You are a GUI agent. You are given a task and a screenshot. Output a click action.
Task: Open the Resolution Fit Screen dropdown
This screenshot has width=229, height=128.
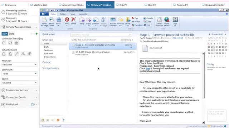(x=20, y=65)
